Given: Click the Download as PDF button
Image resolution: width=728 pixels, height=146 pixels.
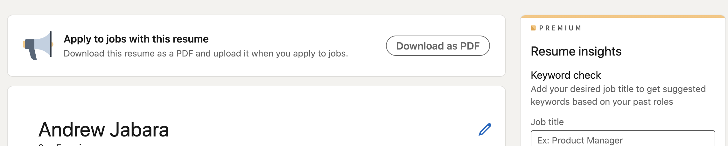Looking at the screenshot, I should pos(437,46).
